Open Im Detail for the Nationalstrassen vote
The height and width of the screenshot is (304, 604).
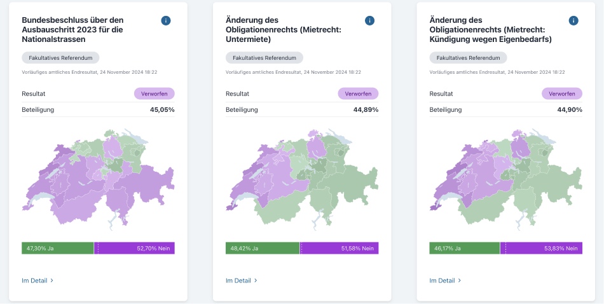tap(38, 280)
